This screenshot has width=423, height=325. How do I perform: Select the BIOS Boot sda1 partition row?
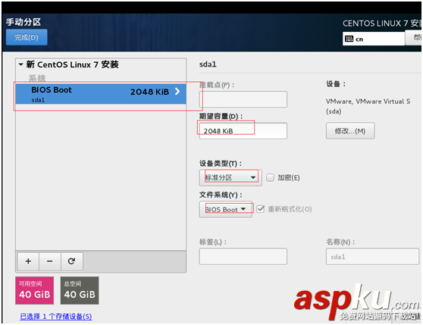(x=101, y=94)
